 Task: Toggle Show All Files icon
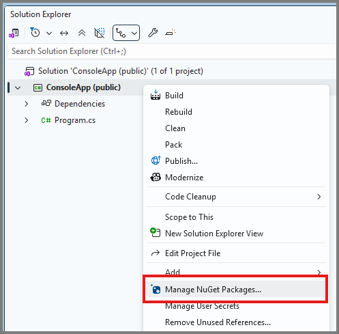pos(100,33)
